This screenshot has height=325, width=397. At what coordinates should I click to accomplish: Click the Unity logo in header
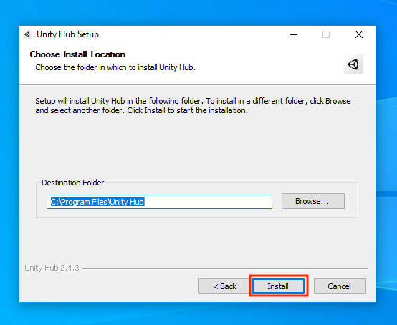pyautogui.click(x=353, y=64)
